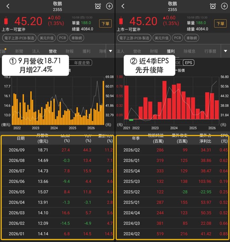Tap -9.4 MoM value for 2026/06
This screenshot has height=242, width=230.
tap(66, 182)
